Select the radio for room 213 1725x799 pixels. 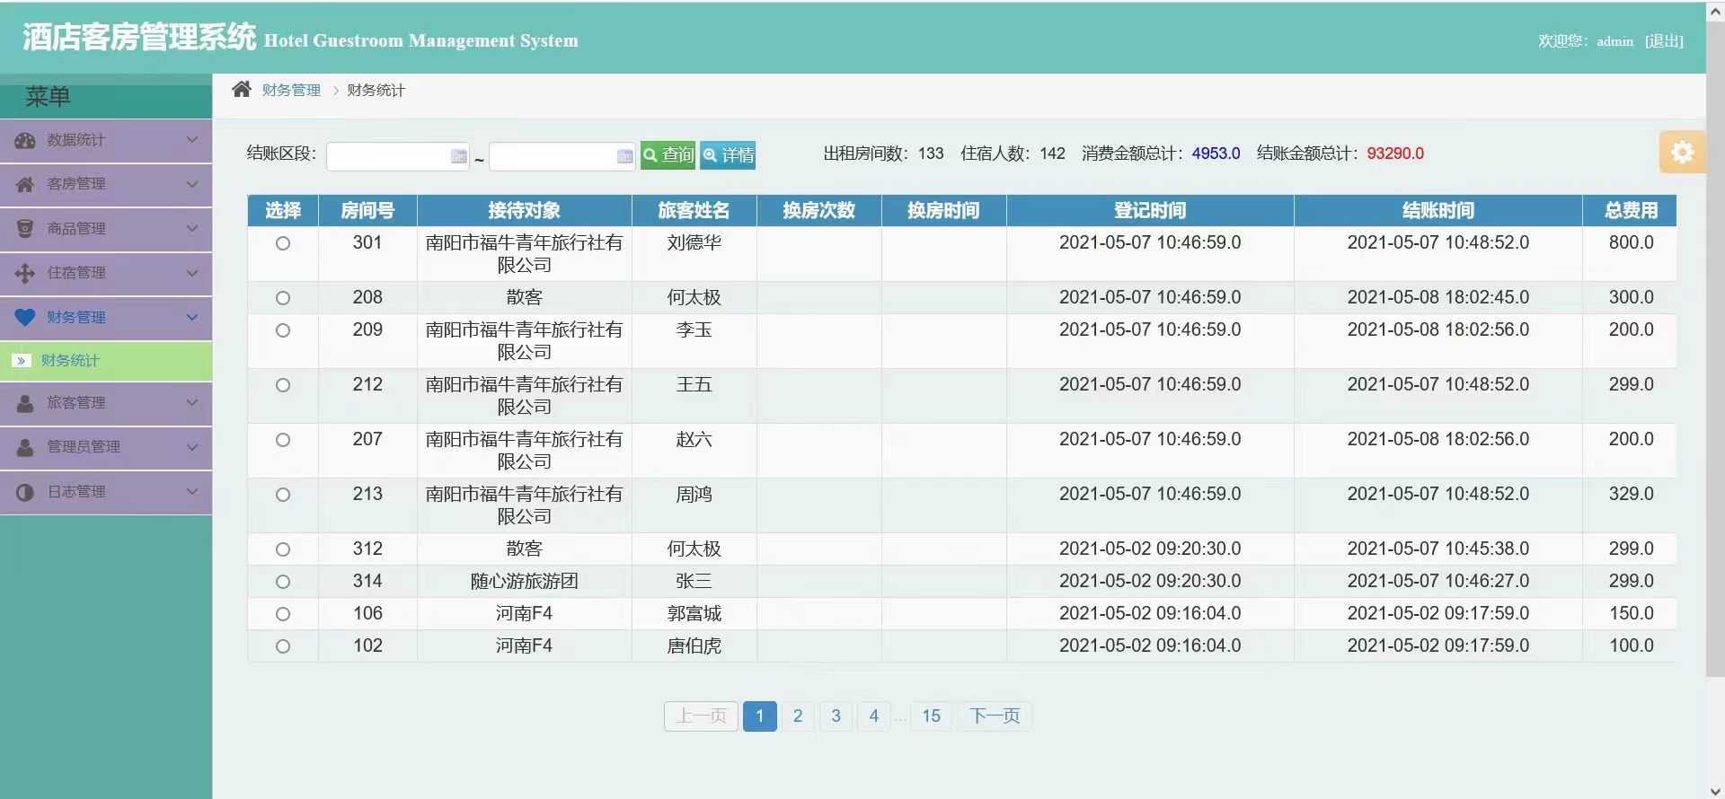(x=283, y=495)
